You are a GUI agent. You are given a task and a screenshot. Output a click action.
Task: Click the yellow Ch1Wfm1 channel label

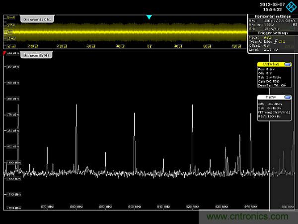pos(270,65)
